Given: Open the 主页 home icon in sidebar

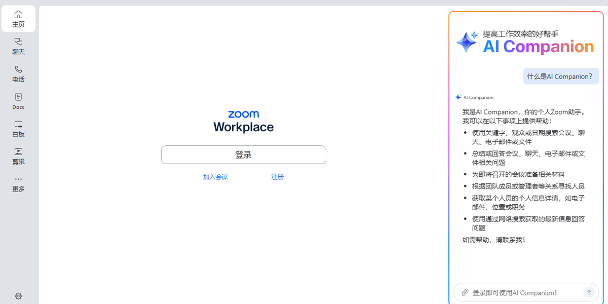Looking at the screenshot, I should [18, 19].
